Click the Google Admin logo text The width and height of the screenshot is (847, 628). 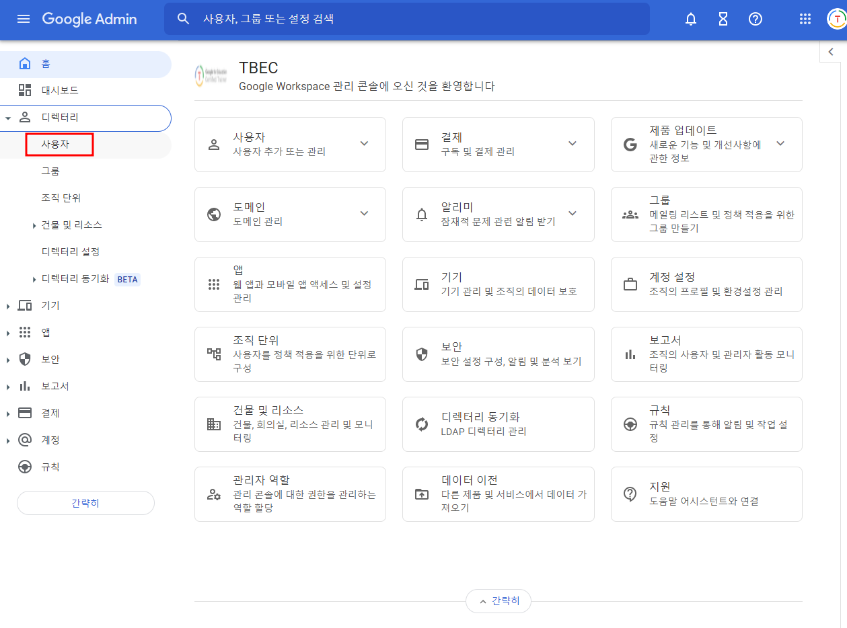tap(89, 19)
